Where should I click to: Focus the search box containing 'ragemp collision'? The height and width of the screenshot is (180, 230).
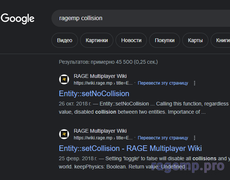(x=141, y=18)
